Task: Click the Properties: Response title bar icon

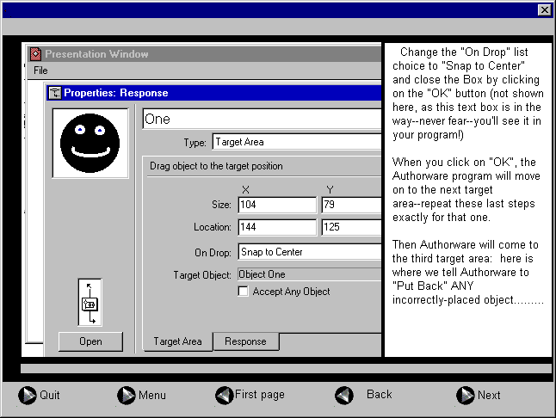Action: (x=54, y=93)
